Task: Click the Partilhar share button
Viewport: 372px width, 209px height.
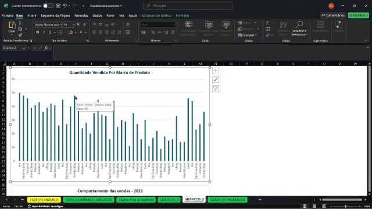Action: (359, 15)
